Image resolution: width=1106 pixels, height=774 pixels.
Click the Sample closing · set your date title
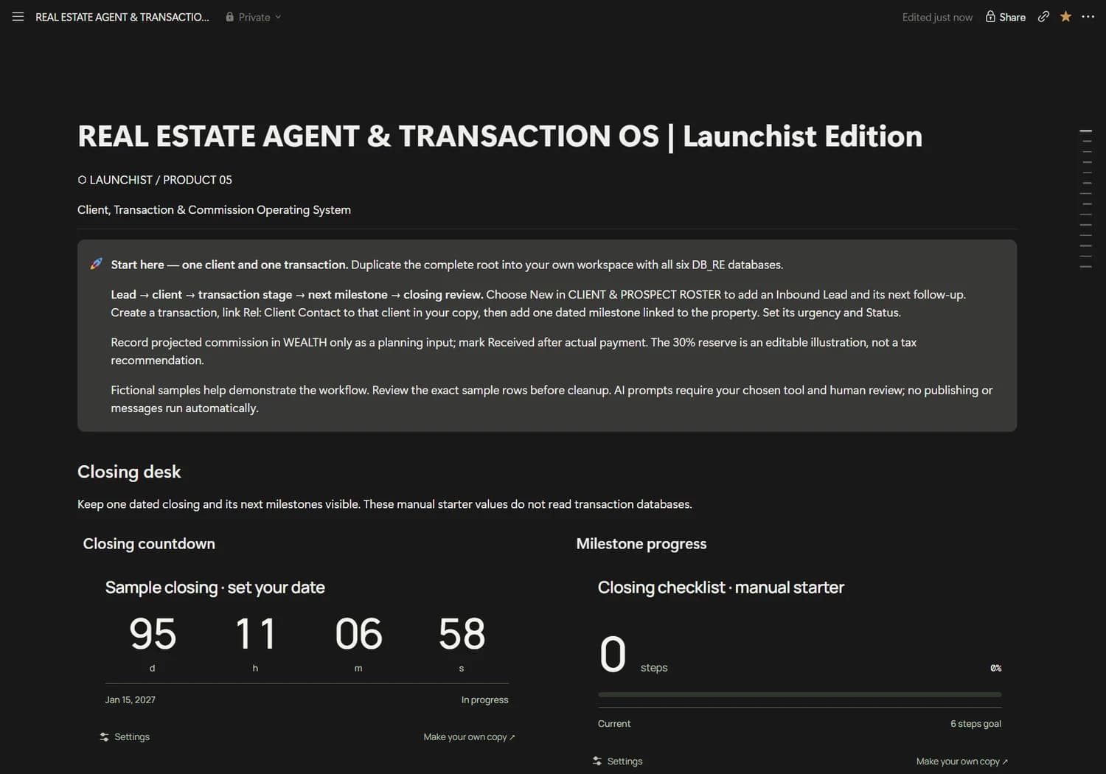point(215,588)
